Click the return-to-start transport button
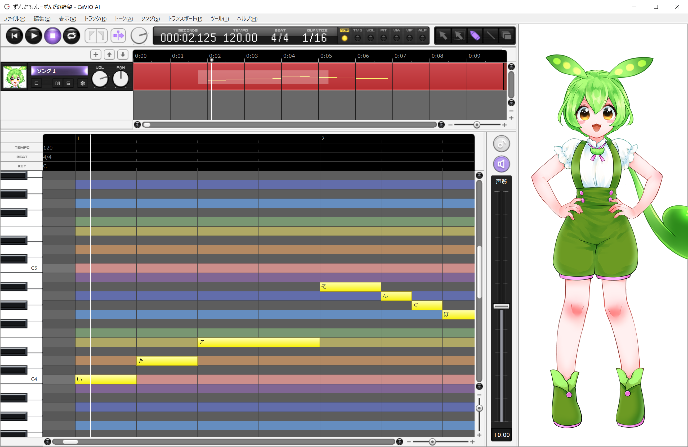688x447 pixels. [15, 36]
